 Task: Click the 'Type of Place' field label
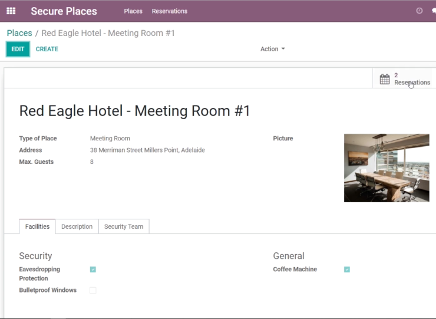[38, 139]
